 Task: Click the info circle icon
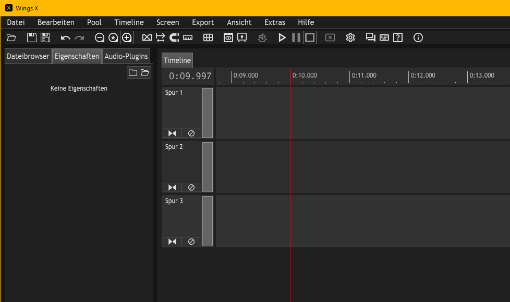tap(418, 37)
